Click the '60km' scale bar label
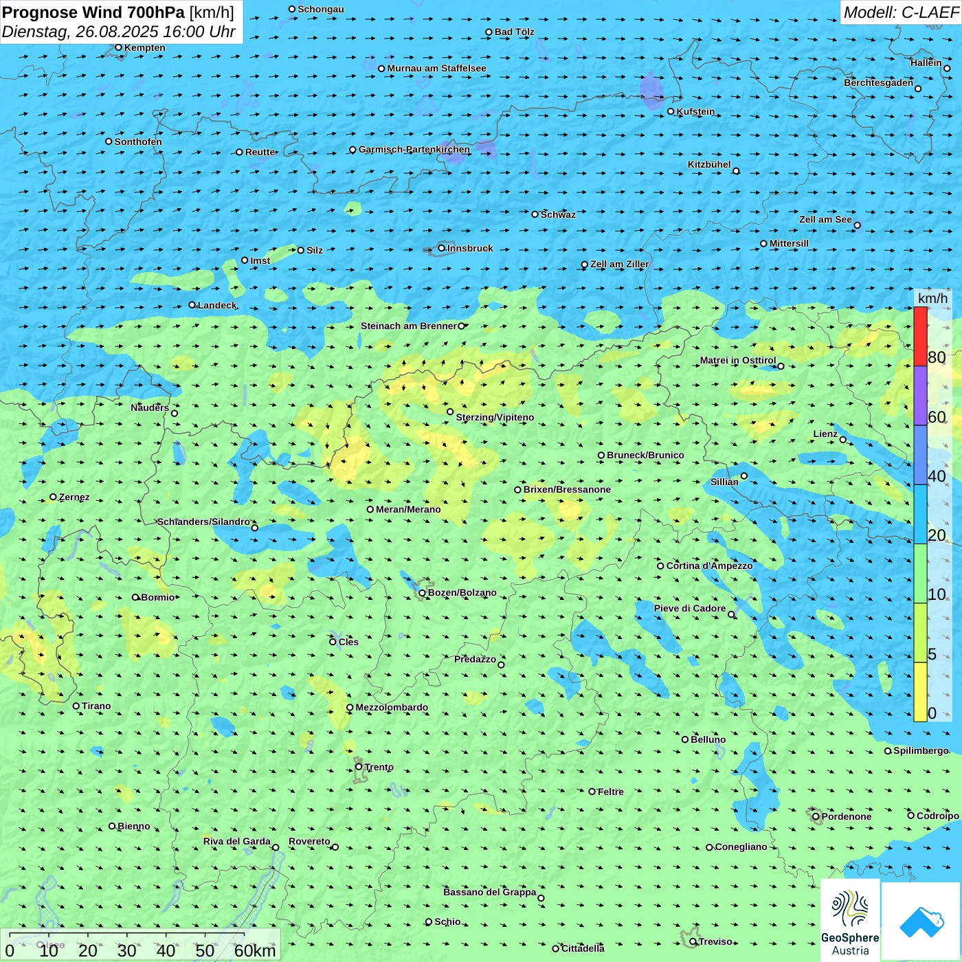The height and width of the screenshot is (962, 962). [255, 950]
